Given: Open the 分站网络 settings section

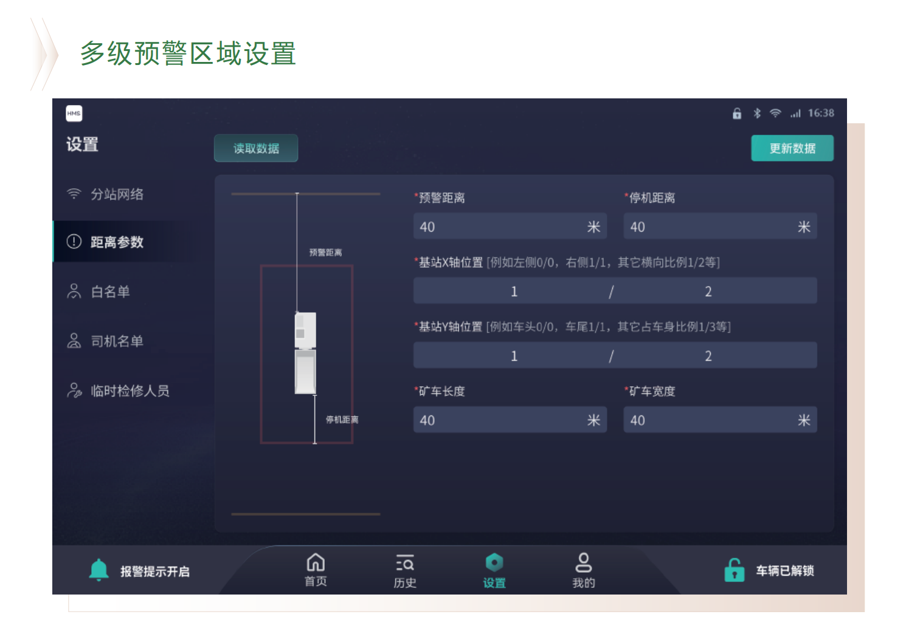Looking at the screenshot, I should [116, 194].
